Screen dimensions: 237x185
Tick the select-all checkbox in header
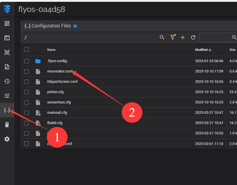coord(27,50)
